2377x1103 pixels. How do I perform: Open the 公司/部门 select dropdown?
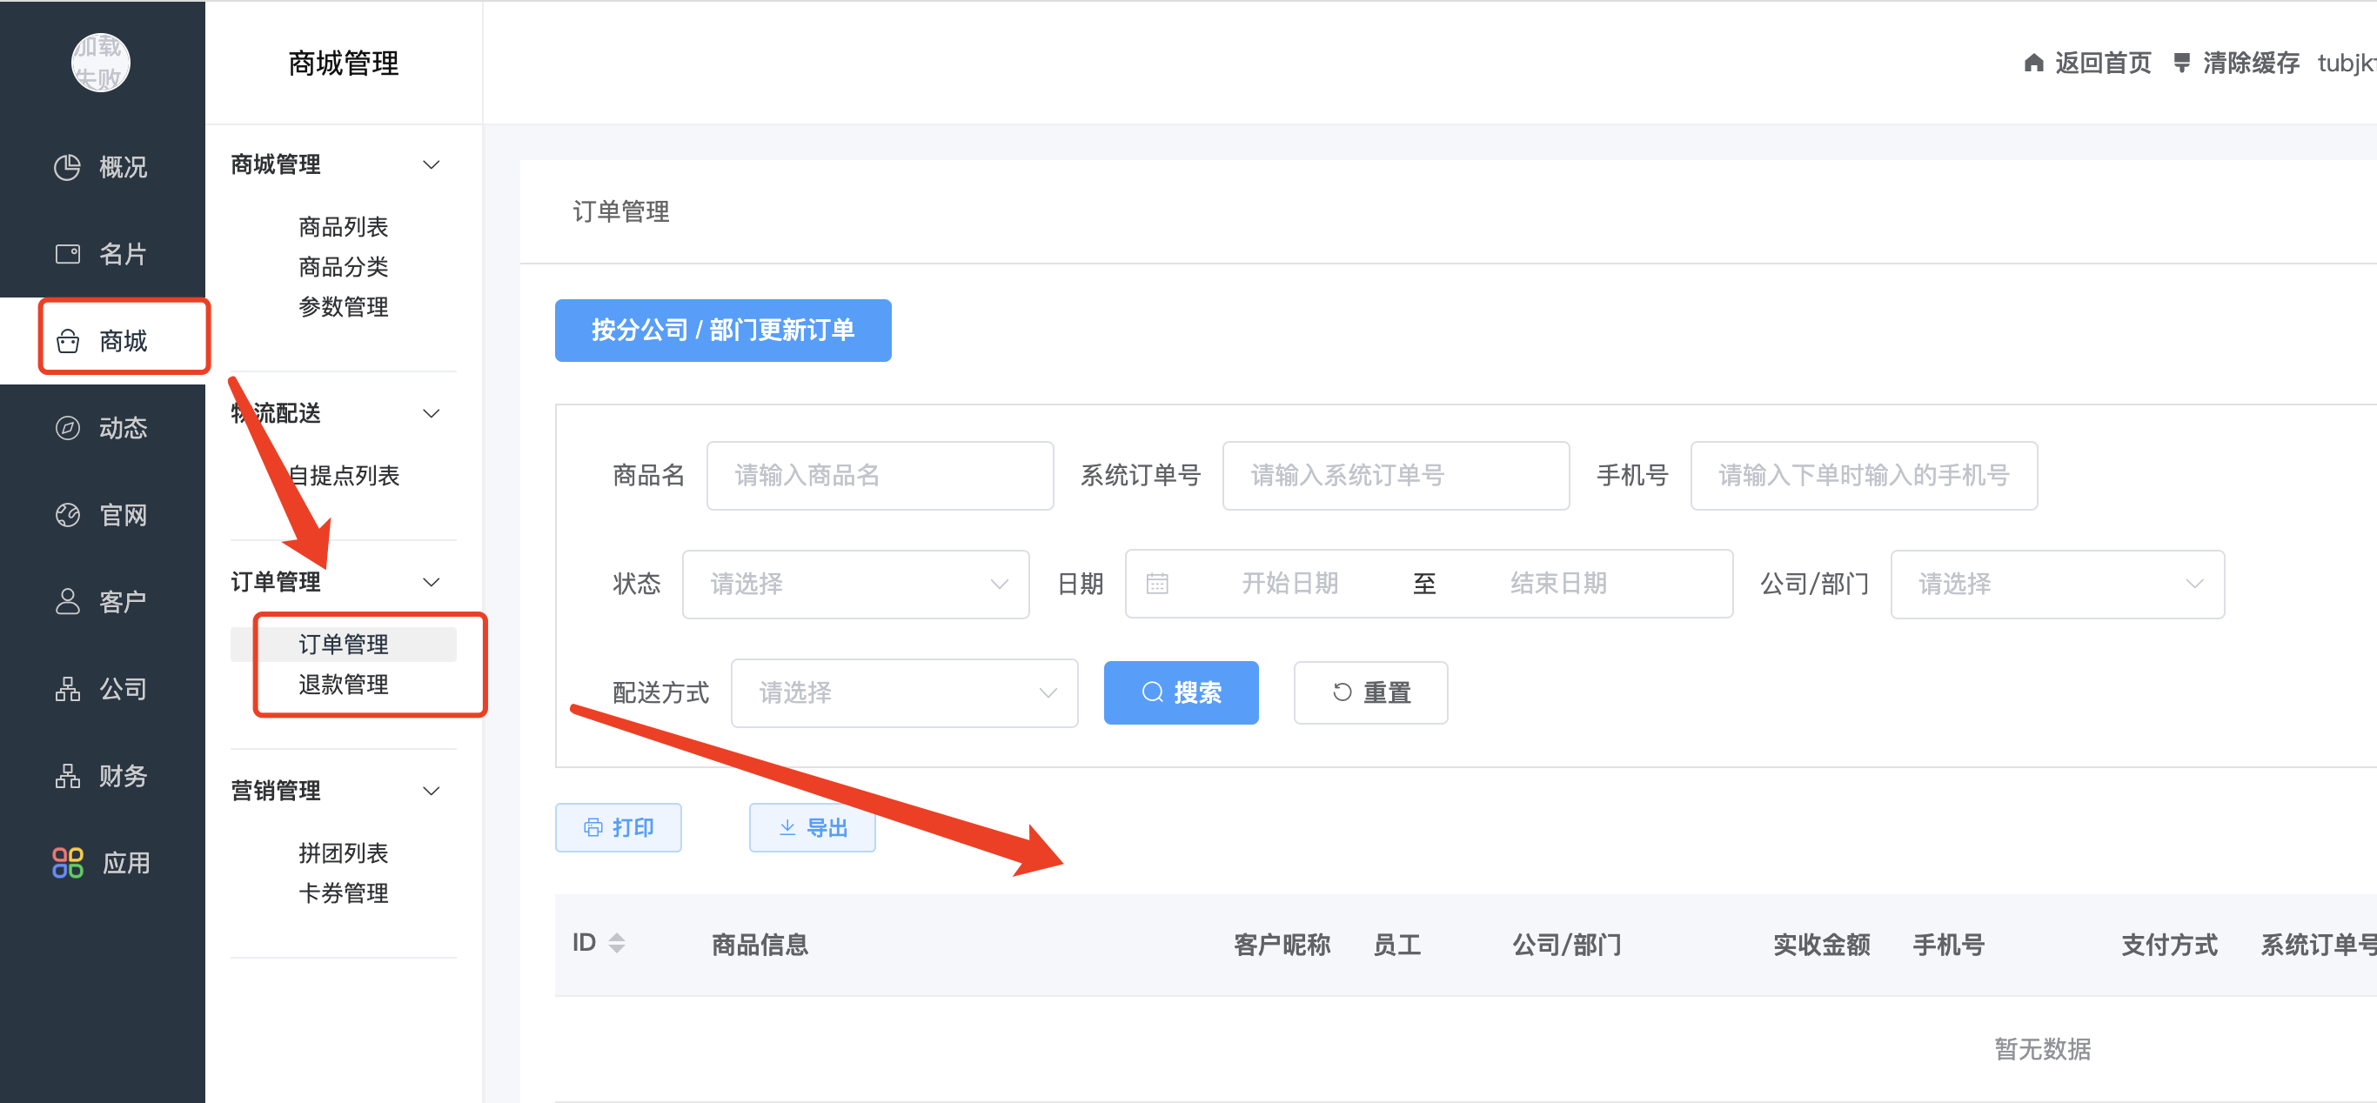(x=2057, y=584)
